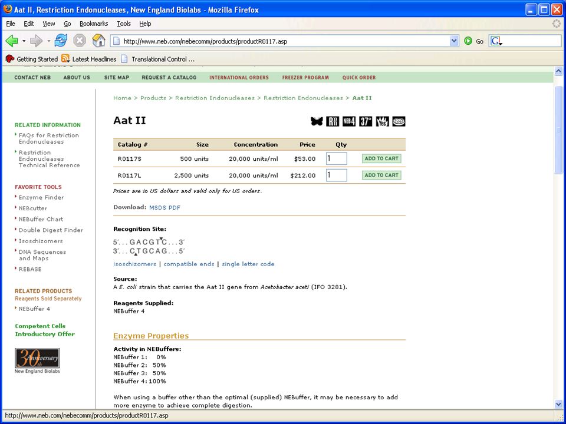
Task: Open the Quick Order link
Action: pyautogui.click(x=359, y=78)
